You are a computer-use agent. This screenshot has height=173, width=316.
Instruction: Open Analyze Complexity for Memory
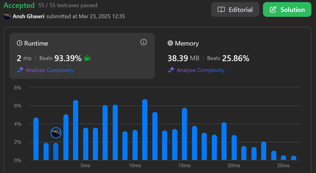click(200, 70)
